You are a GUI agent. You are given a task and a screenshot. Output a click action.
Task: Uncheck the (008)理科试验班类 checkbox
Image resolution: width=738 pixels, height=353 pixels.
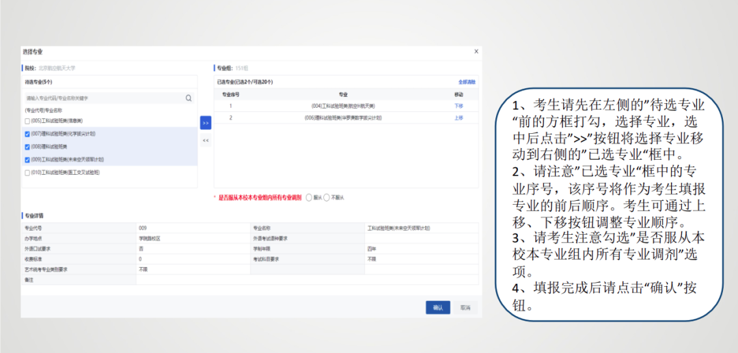point(27,147)
